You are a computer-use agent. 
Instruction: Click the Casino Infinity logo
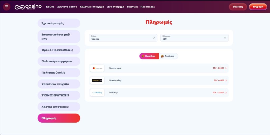click(28, 7)
